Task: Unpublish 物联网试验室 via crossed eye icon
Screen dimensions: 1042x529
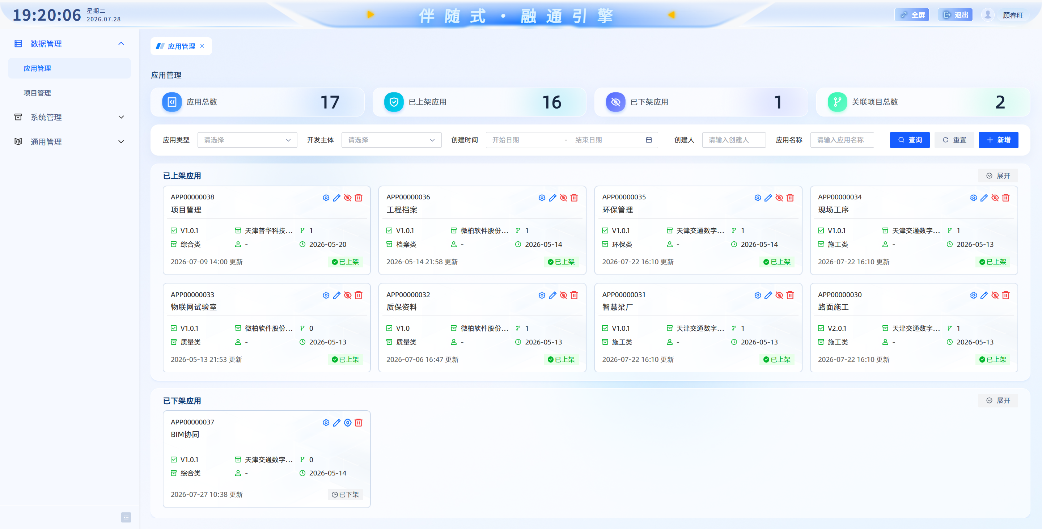Action: 347,295
